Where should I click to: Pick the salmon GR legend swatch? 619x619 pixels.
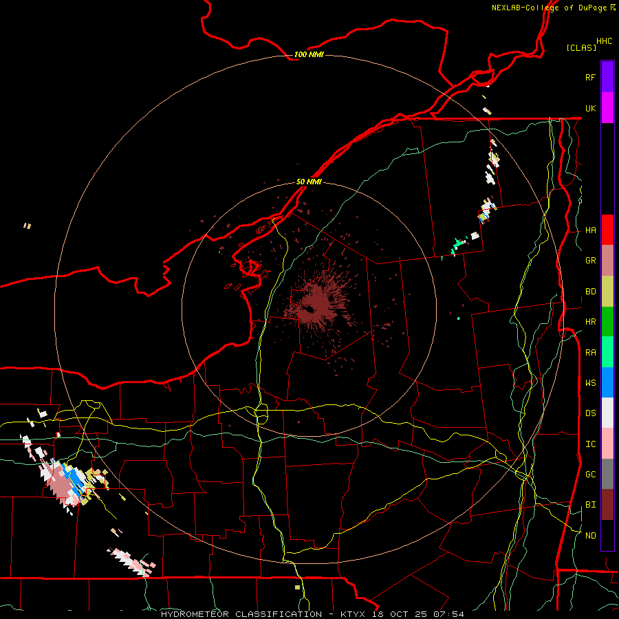tap(607, 261)
